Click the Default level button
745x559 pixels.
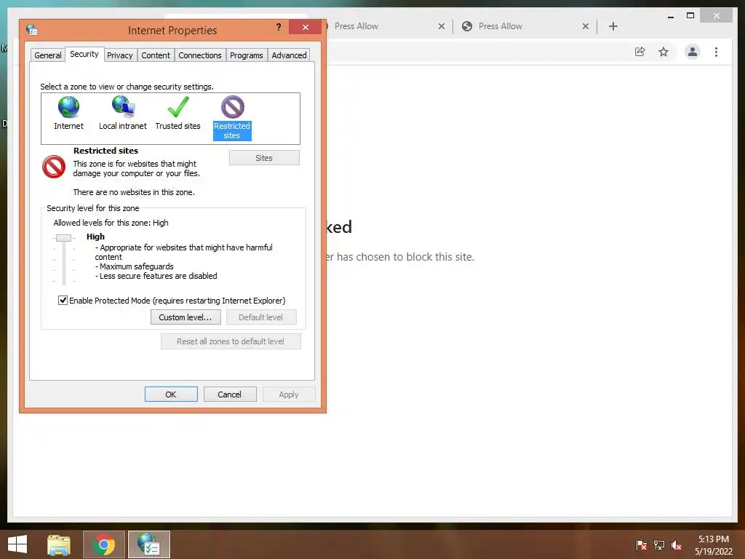261,317
